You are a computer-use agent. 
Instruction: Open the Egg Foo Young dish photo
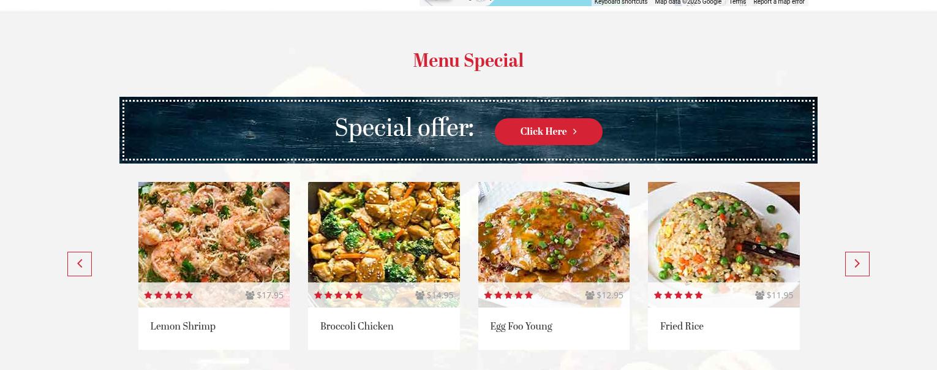coord(554,232)
